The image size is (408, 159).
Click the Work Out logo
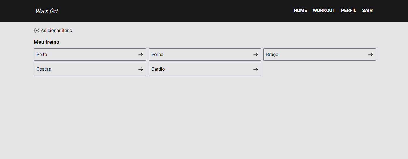coord(47,11)
